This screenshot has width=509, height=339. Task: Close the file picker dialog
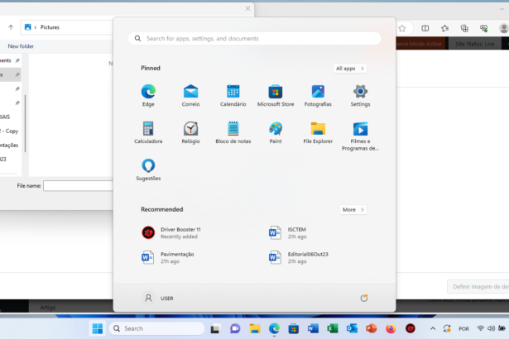click(x=247, y=8)
